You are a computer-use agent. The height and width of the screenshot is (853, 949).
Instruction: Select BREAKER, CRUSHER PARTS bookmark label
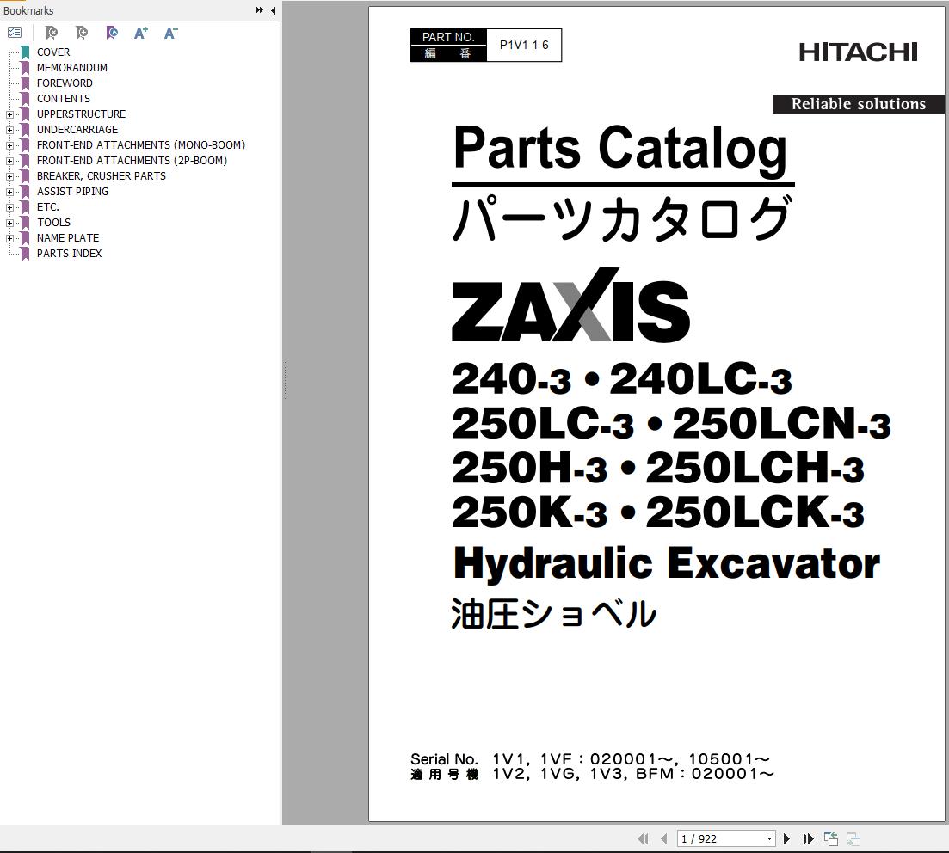[101, 176]
